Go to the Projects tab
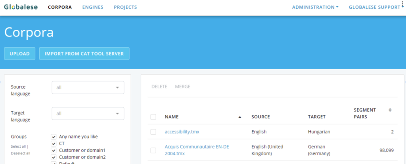Image resolution: width=406 pixels, height=164 pixels. [125, 7]
